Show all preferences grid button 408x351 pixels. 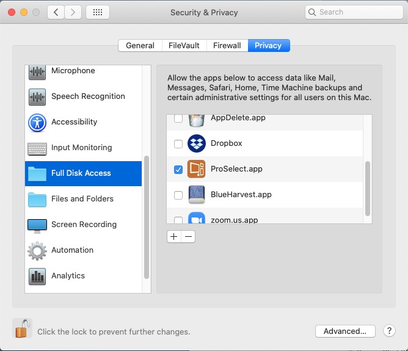(x=98, y=12)
